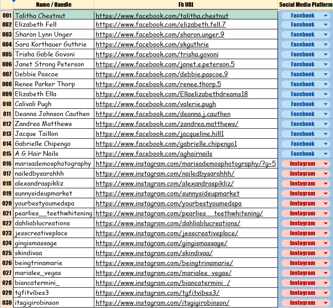Screen dimensions: 333x308
Task: Follow the gingismassage Instagram URL
Action: (162, 243)
